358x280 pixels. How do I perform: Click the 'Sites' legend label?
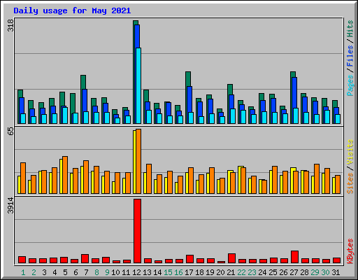350,183
